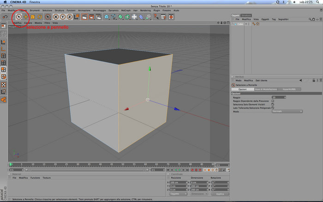Click Posizione X field 100 cm
This screenshot has width=323, height=202.
(x=179, y=183)
